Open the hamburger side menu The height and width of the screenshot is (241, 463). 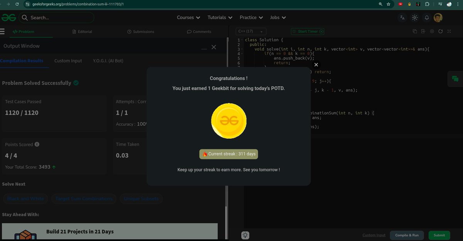pos(2,32)
